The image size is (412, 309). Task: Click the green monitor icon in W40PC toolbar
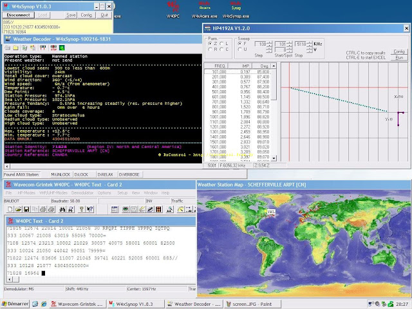point(126,209)
